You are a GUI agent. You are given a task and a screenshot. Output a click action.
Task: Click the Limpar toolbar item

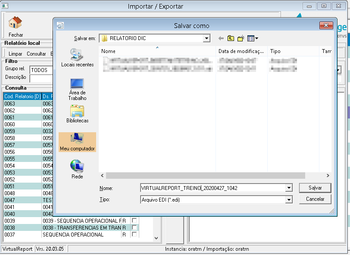pyautogui.click(x=16, y=54)
